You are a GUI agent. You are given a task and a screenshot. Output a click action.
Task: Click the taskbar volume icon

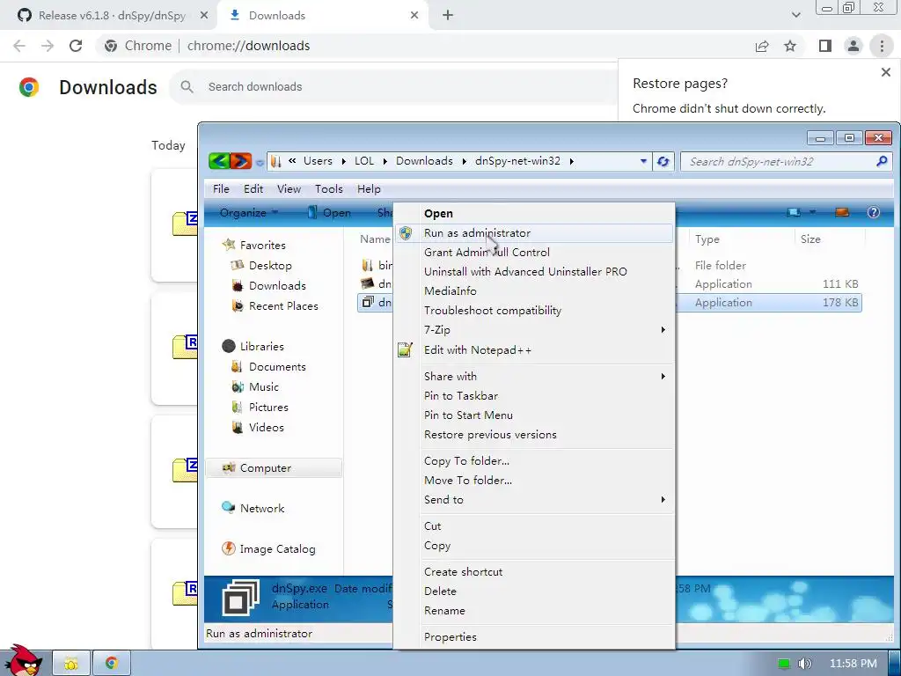click(x=804, y=664)
